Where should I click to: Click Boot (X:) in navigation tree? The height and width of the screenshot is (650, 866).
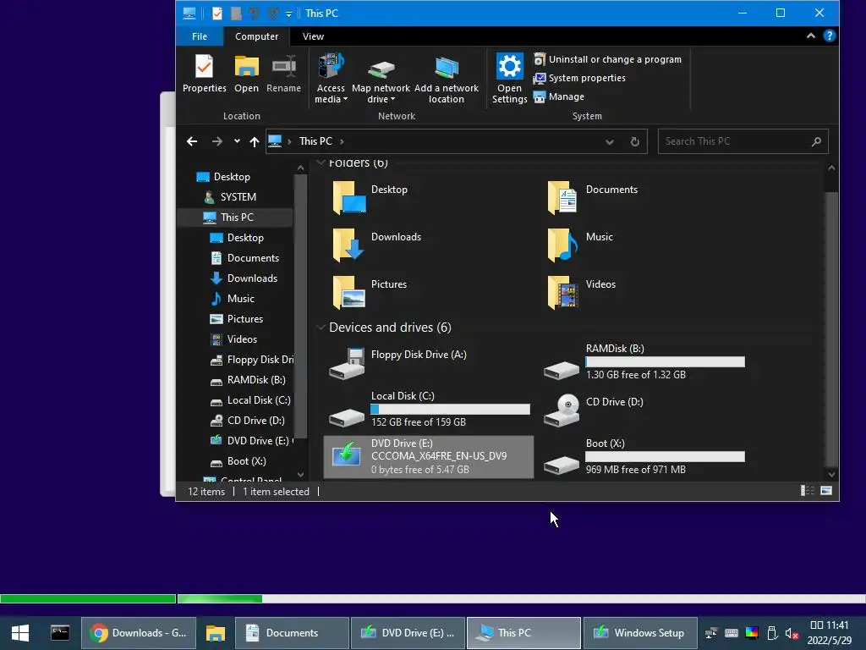coord(246,461)
